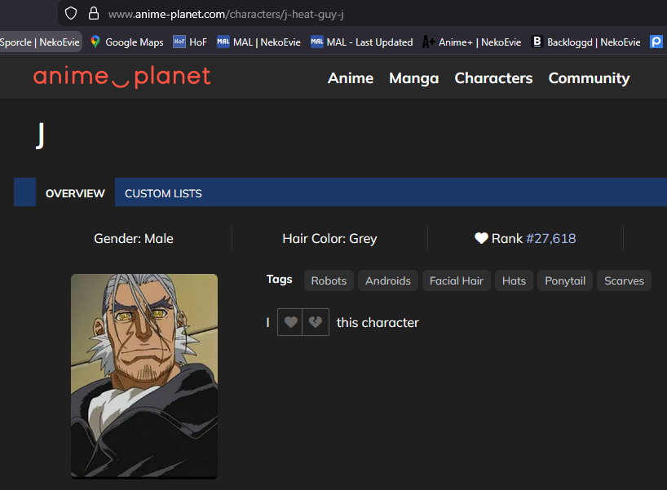
Task: Go to anime-planet home via logo
Action: (121, 77)
